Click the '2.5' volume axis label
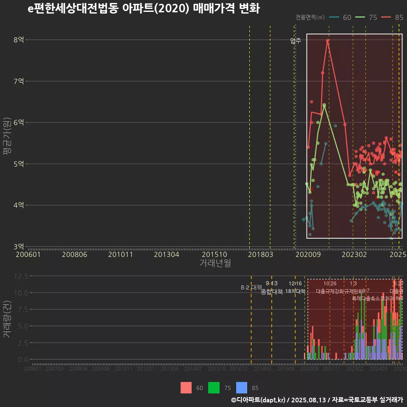Viewport: 407px width, 407px height. (23, 343)
